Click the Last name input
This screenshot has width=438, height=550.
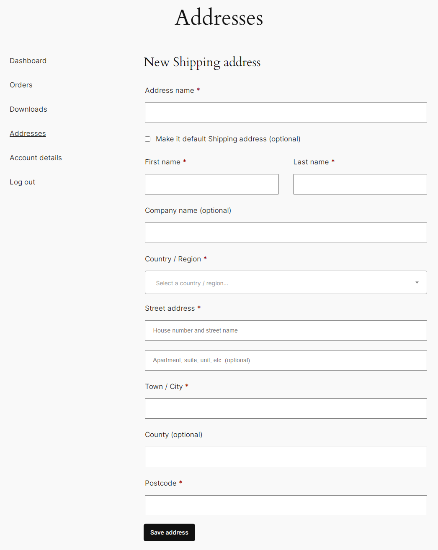360,184
